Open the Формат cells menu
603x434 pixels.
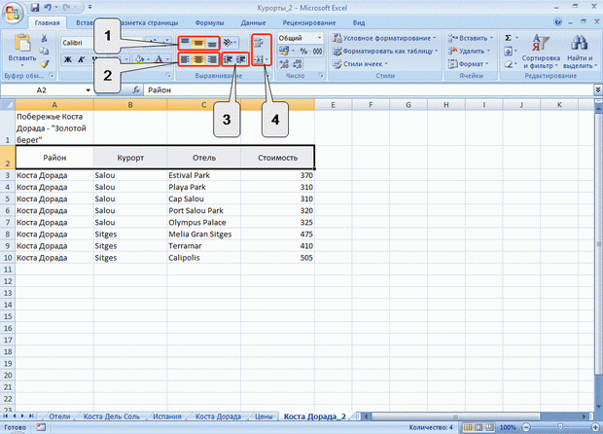[x=468, y=64]
